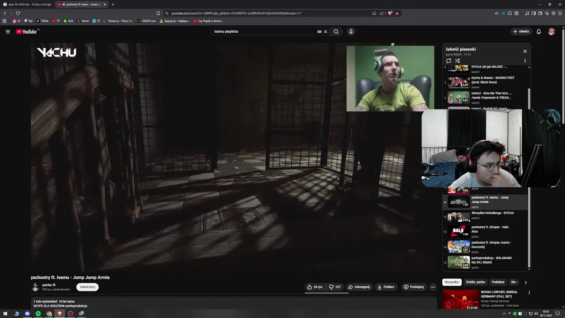Download the video via Pobierz
The image size is (565, 318).
386,287
